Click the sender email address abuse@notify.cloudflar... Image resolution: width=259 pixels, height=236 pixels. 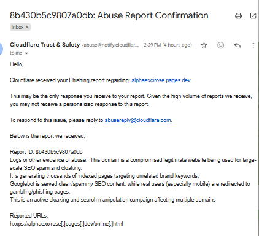coord(110,45)
